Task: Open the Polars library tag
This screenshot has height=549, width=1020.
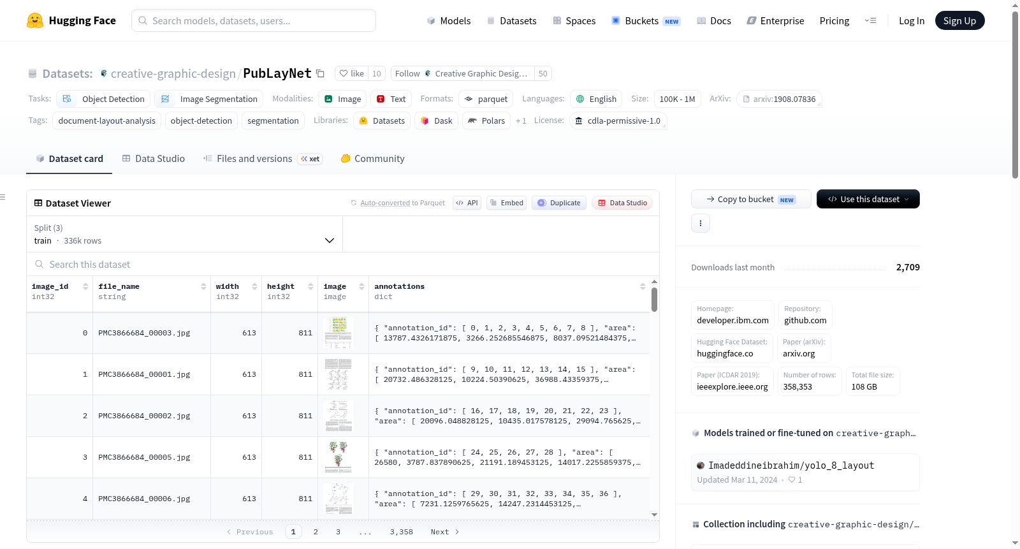Action: coord(486,121)
